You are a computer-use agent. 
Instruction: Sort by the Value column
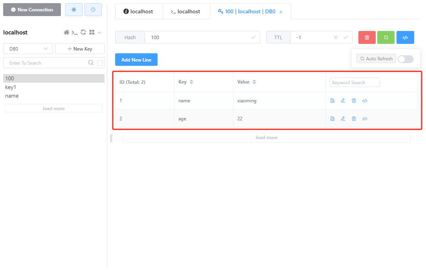coord(254,82)
